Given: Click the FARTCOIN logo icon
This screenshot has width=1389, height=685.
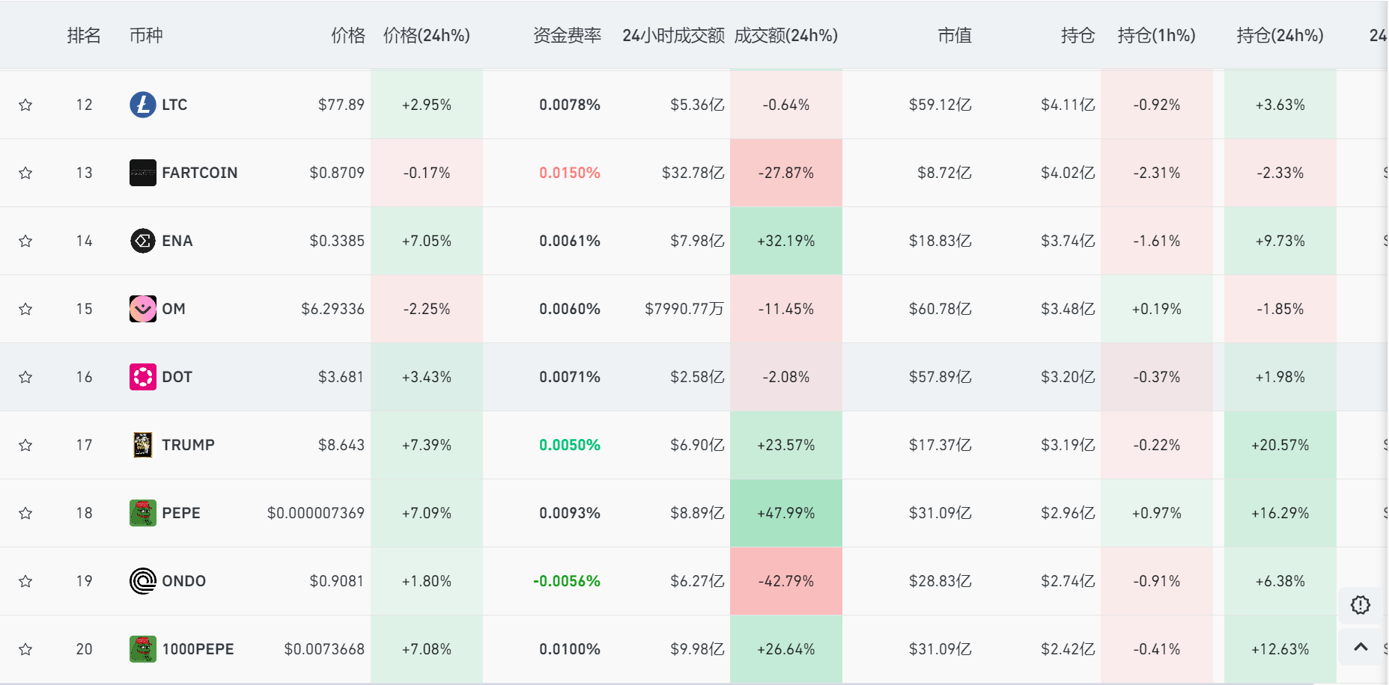Looking at the screenshot, I should (142, 173).
